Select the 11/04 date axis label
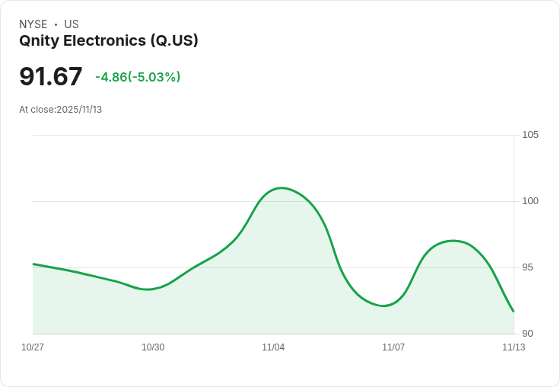The image size is (560, 387). (x=273, y=347)
